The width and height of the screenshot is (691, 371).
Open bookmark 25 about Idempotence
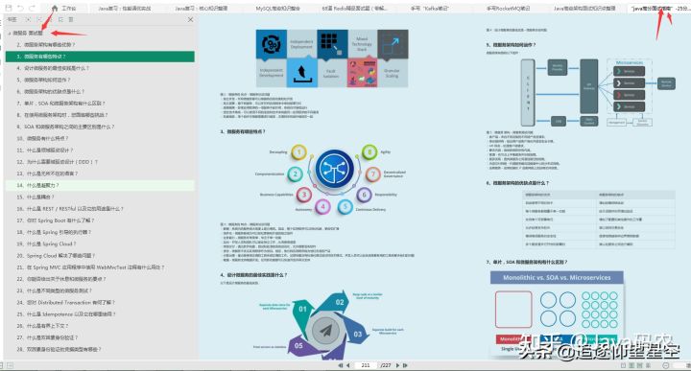[66, 314]
